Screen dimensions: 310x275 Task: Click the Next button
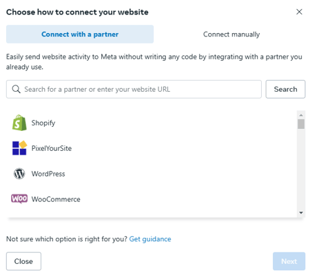coord(289,261)
